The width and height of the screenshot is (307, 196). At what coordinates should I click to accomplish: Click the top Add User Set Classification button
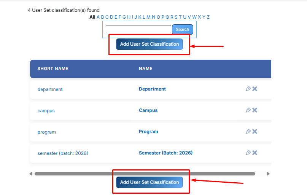(x=150, y=44)
